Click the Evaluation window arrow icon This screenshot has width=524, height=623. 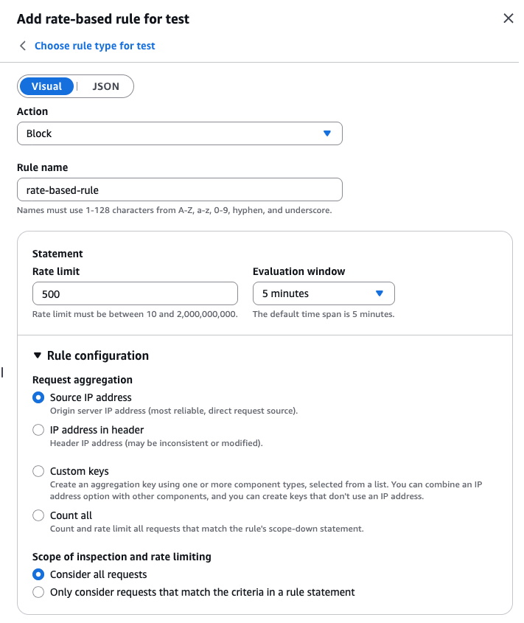(380, 293)
